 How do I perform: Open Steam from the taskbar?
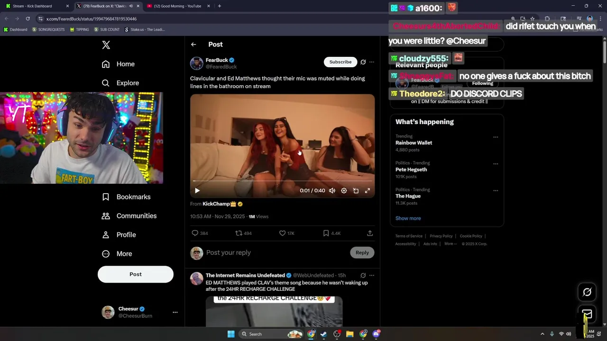click(x=323, y=334)
